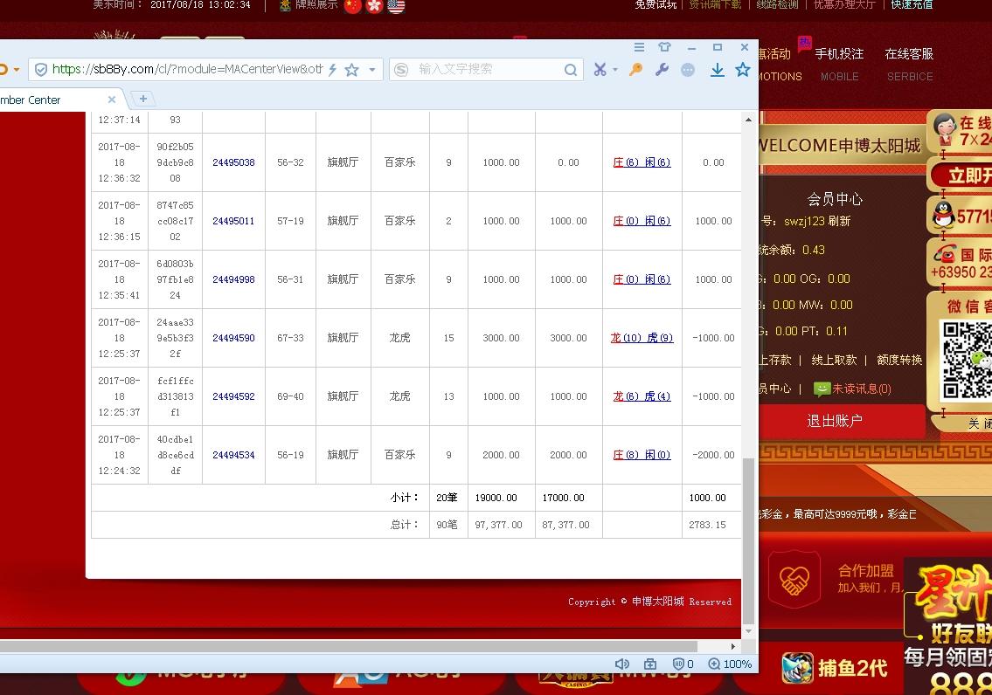Viewport: 992px width, 695px height.
Task: Open result link 龙(6) 虎(4)
Action: pyautogui.click(x=642, y=396)
